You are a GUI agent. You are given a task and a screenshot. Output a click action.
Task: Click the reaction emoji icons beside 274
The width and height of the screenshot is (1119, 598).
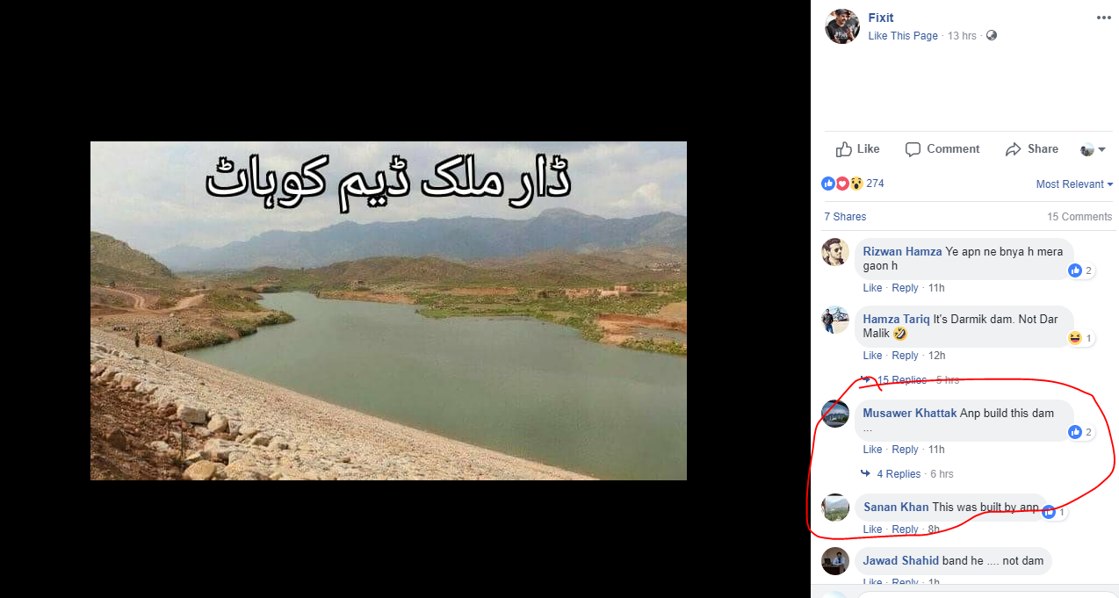point(841,184)
